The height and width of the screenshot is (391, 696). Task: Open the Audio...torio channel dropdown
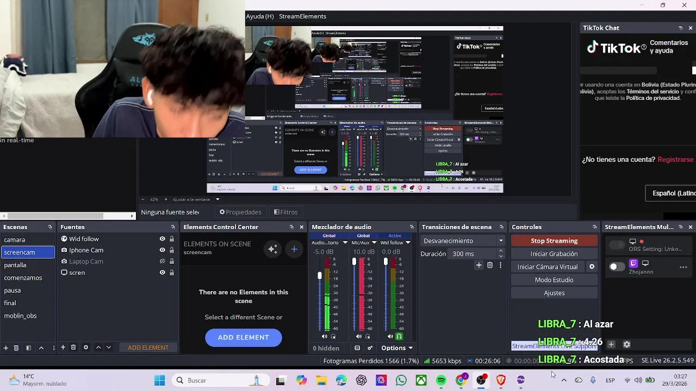344,243
